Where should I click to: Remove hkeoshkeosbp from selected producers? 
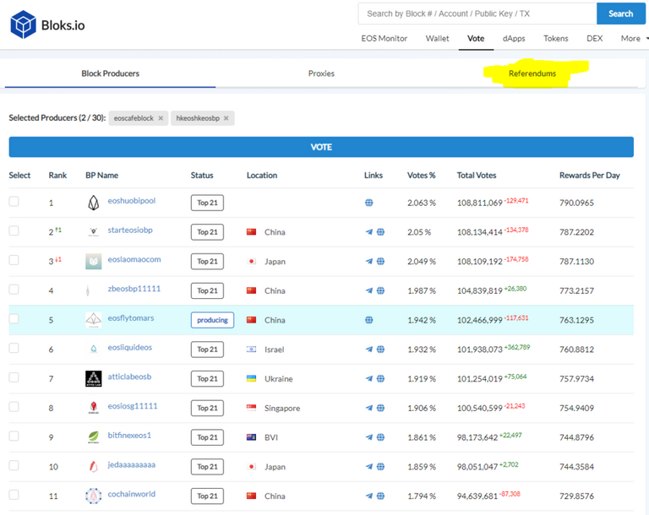226,118
